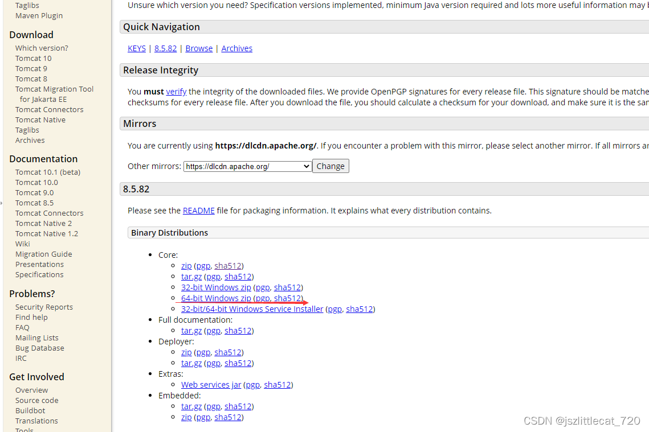The width and height of the screenshot is (649, 432).
Task: Open sha512 for Windows Service Installer
Action: point(360,309)
